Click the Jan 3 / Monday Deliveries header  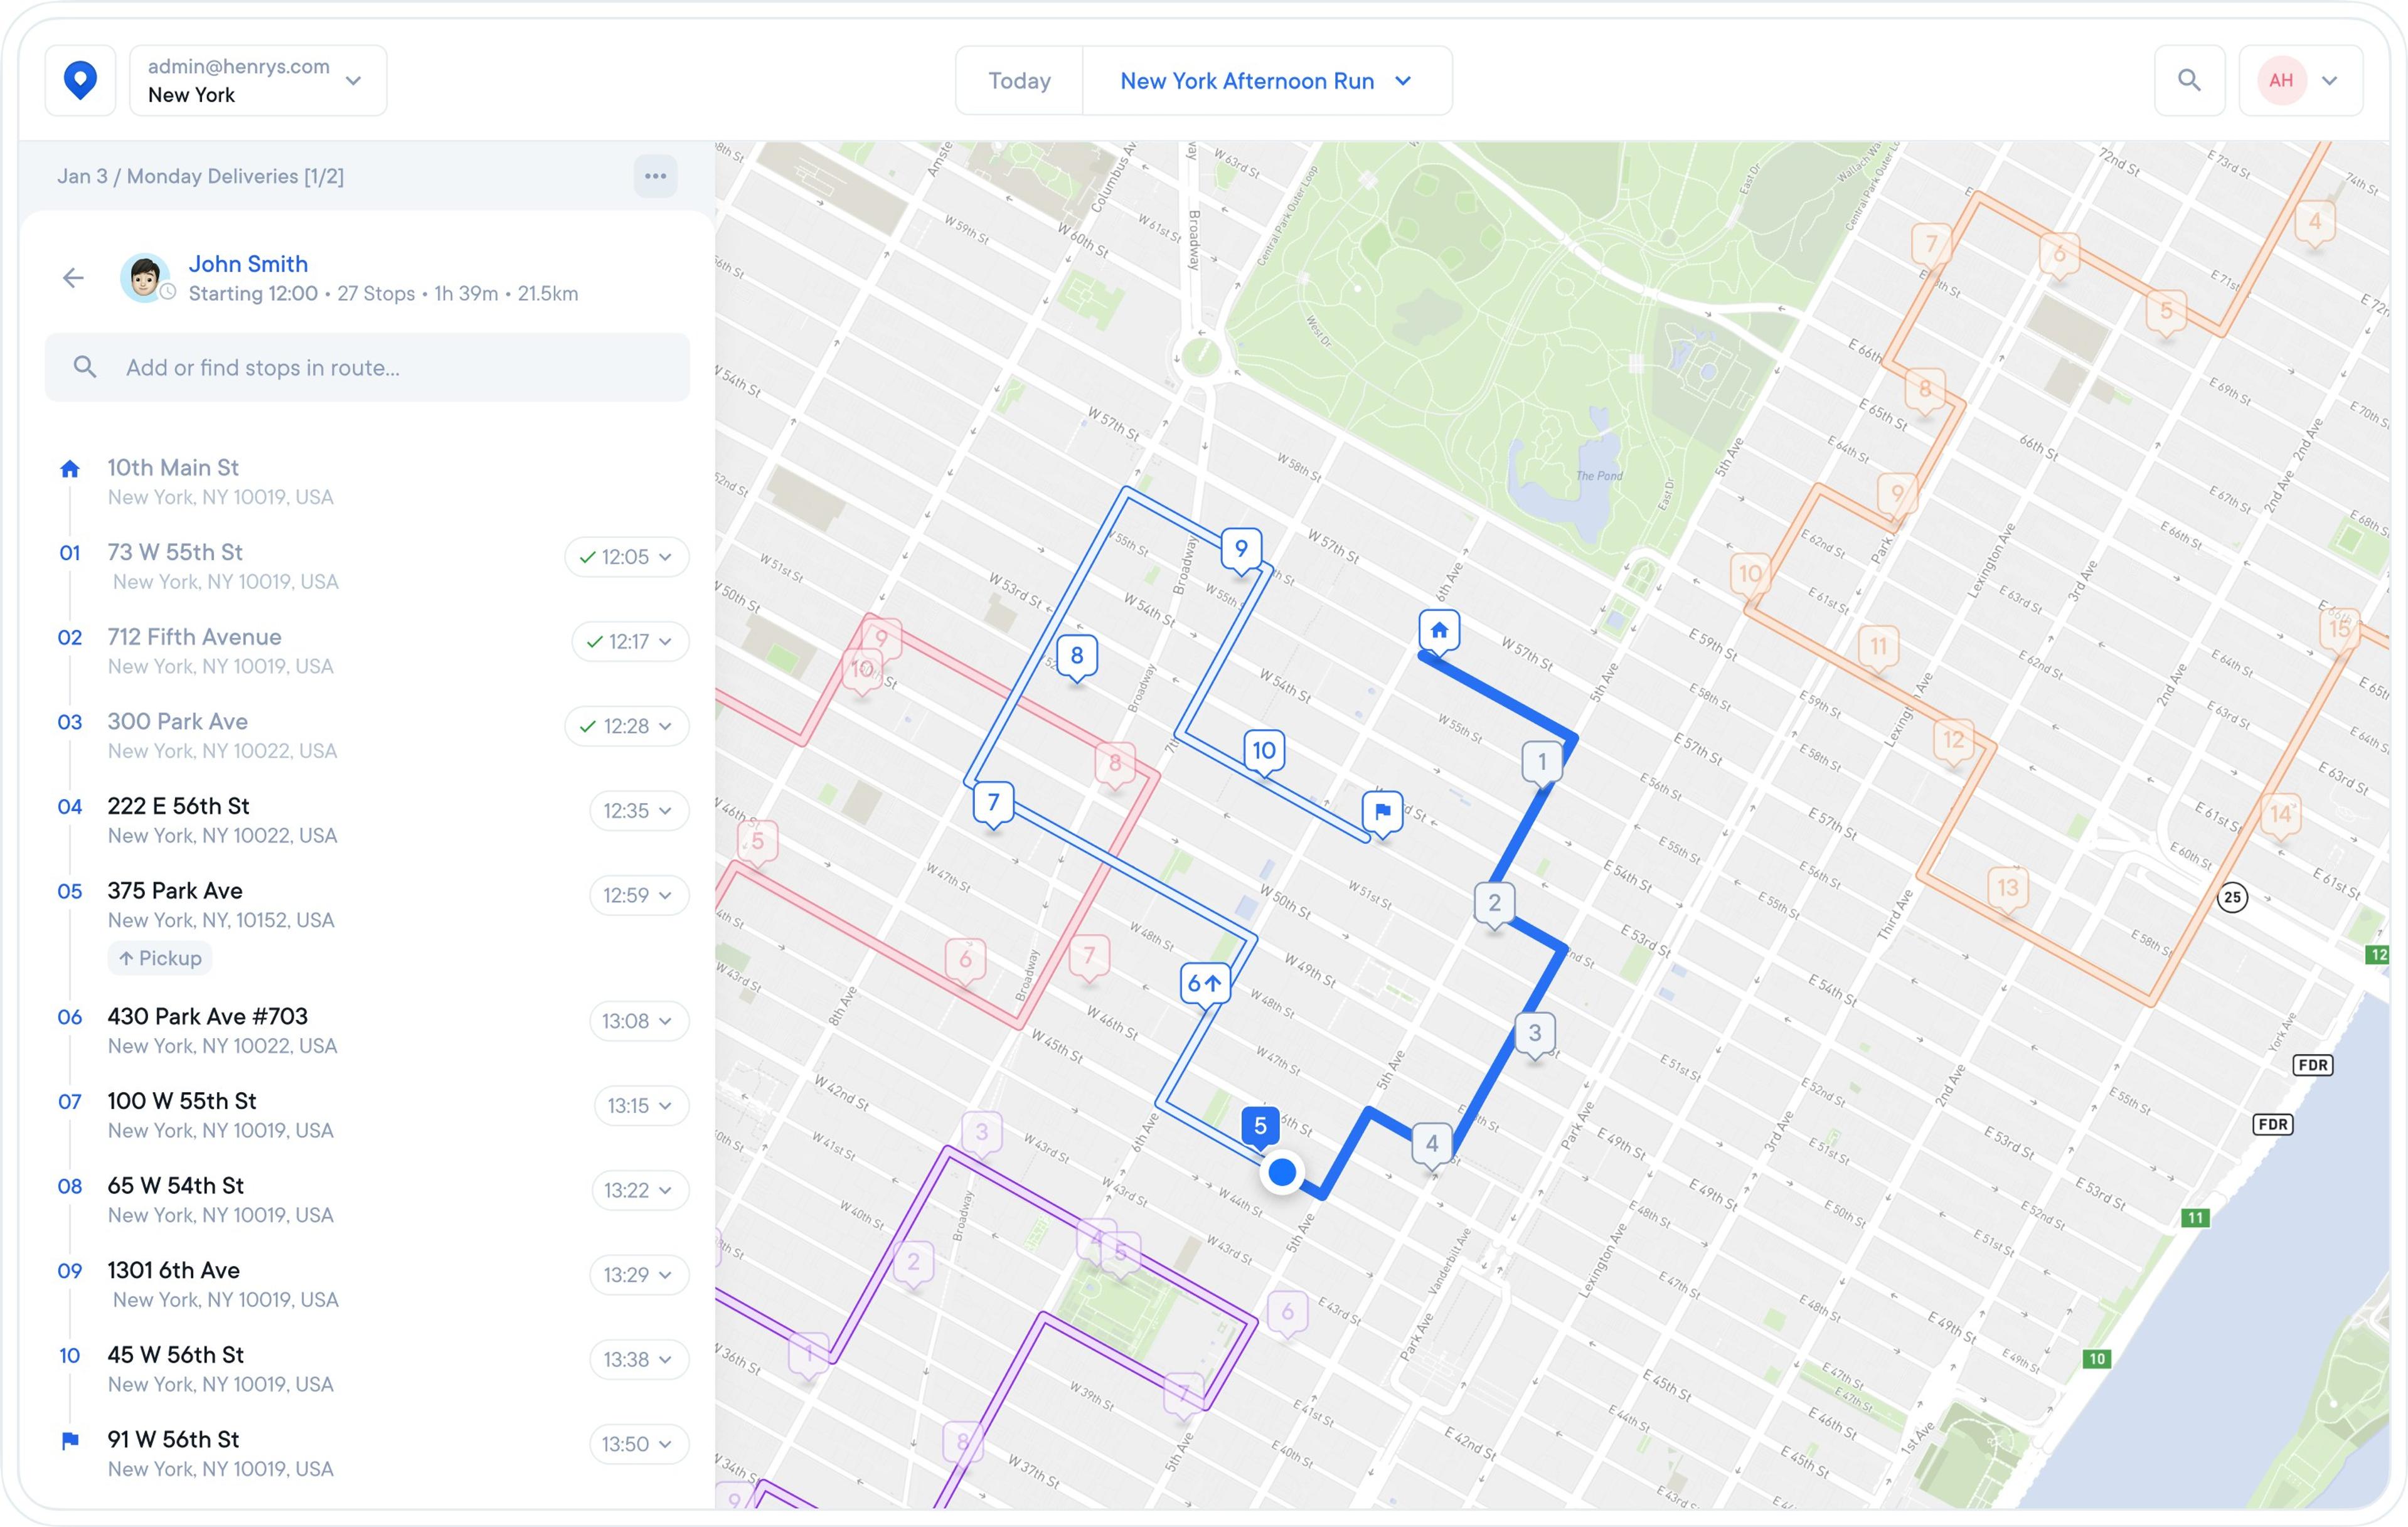point(200,176)
